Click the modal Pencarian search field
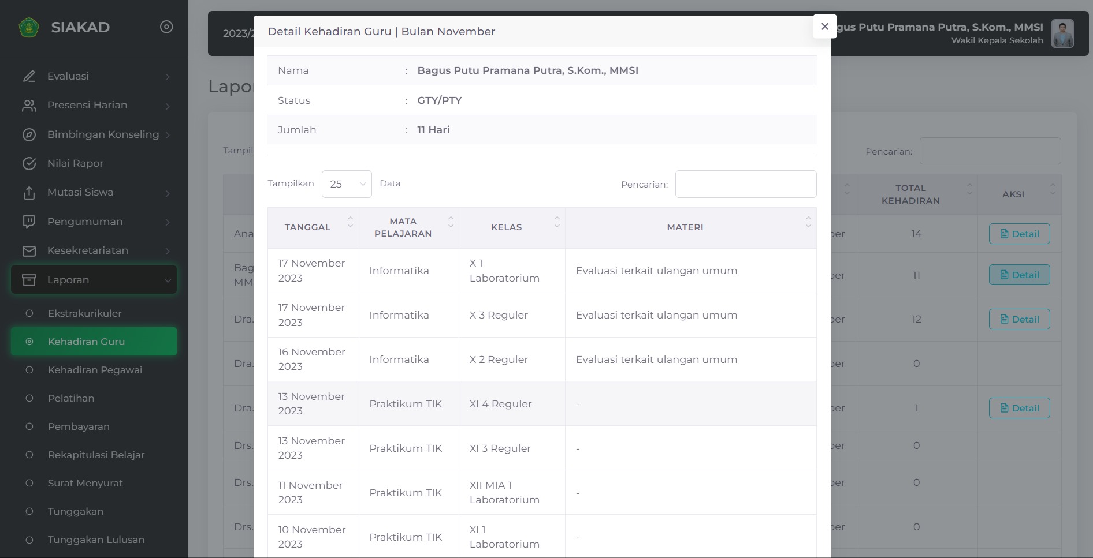1093x558 pixels. click(x=746, y=184)
